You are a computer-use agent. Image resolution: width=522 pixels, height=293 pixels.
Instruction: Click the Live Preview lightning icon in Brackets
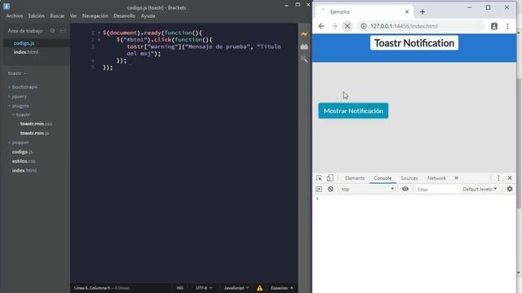pos(304,34)
